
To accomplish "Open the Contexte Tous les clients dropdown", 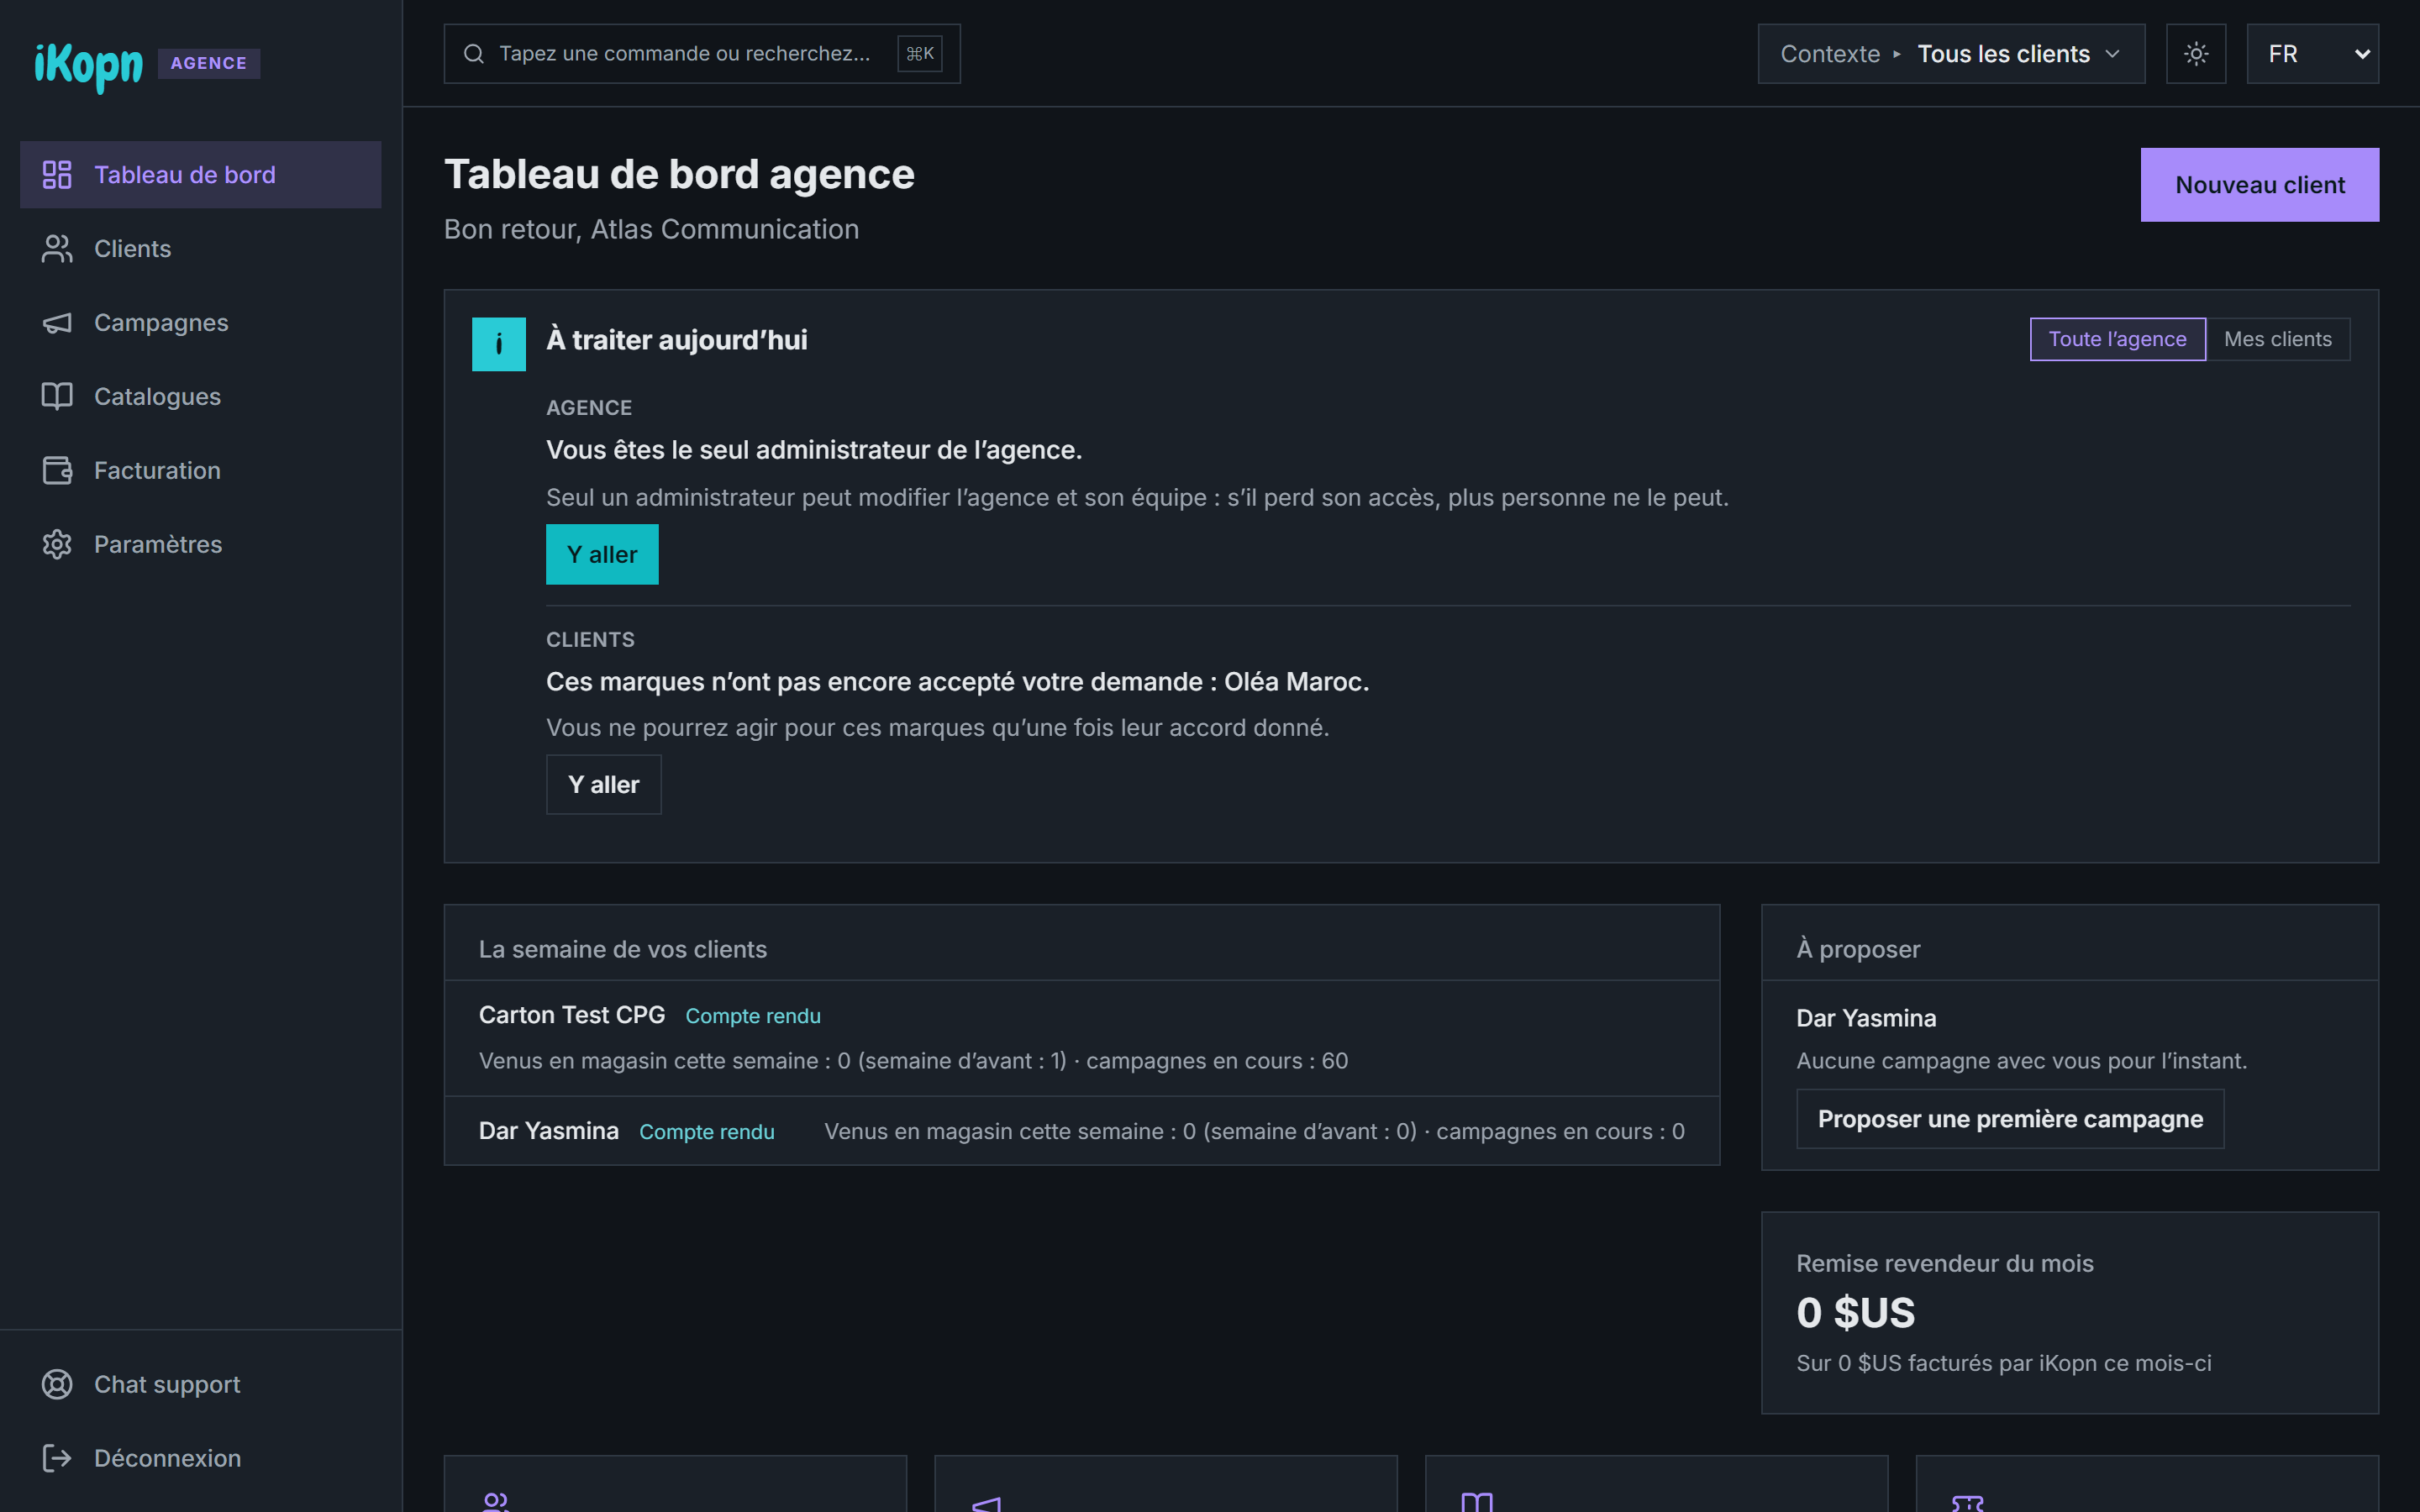I will coord(1951,54).
